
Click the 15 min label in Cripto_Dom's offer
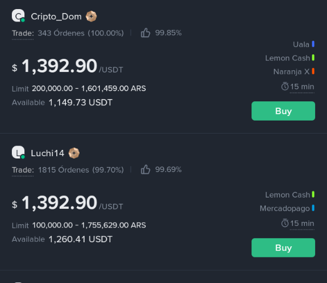coord(302,87)
